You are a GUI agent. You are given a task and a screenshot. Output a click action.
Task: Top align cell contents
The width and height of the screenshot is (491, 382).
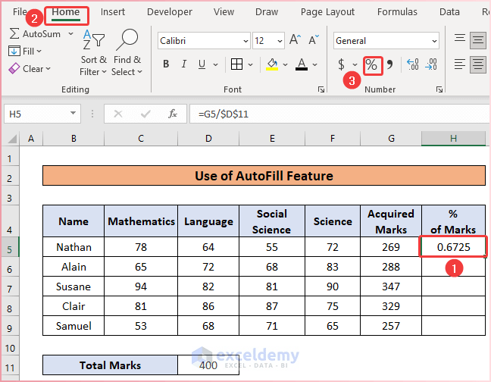[460, 39]
